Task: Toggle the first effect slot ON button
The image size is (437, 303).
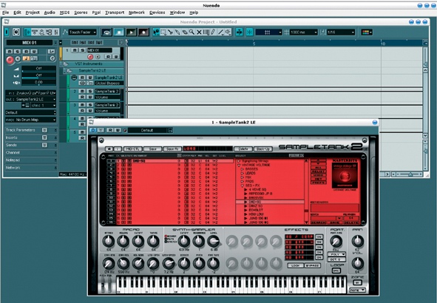Action: tap(319, 237)
